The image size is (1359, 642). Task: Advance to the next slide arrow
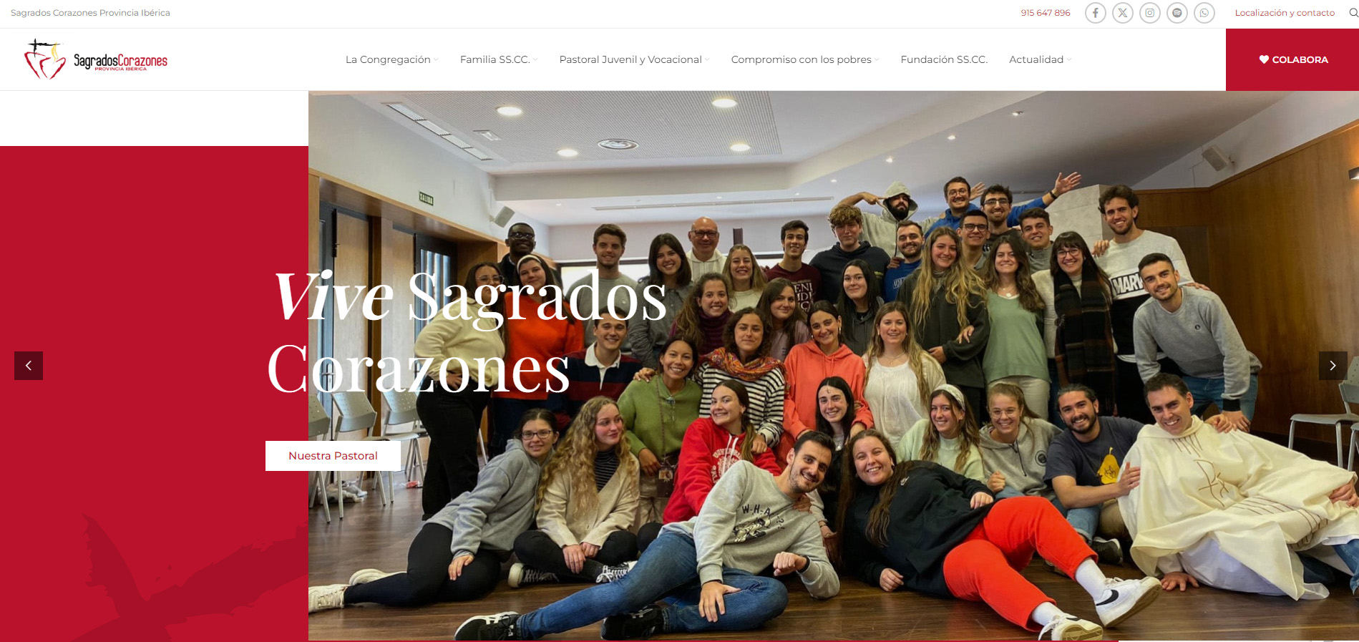[x=1333, y=366]
